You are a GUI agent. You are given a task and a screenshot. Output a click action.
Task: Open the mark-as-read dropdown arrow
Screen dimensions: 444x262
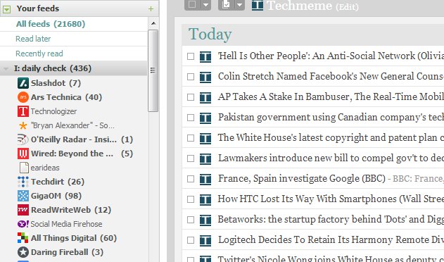pos(239,4)
